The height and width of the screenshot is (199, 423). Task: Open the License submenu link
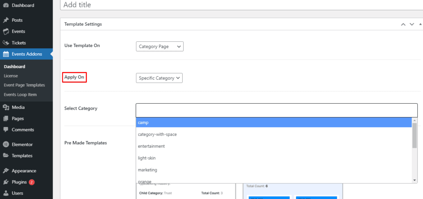point(11,76)
